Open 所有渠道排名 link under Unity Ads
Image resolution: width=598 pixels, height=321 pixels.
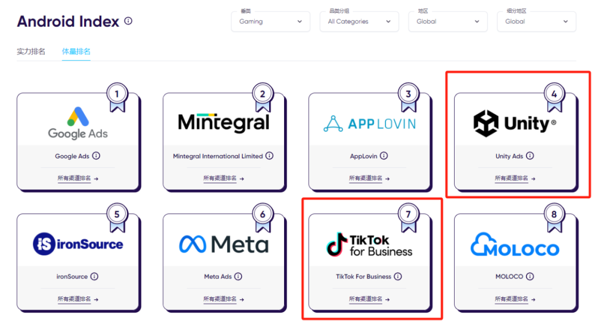[x=515, y=178]
